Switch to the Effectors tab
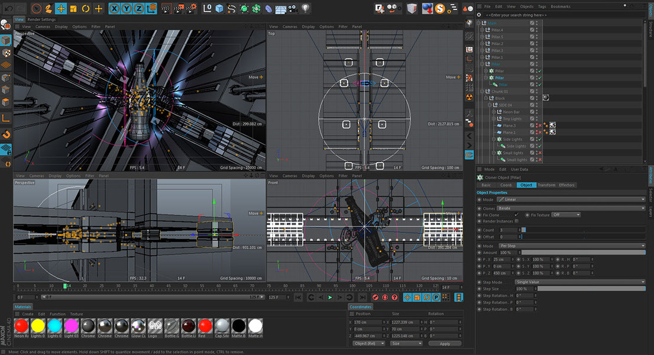Image resolution: width=654 pixels, height=355 pixels. pos(566,185)
